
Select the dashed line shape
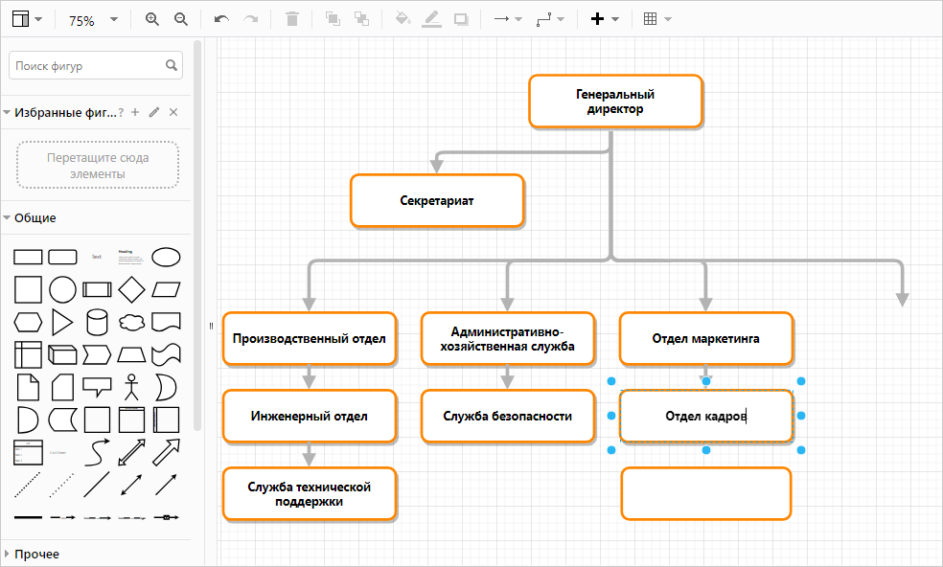click(28, 486)
